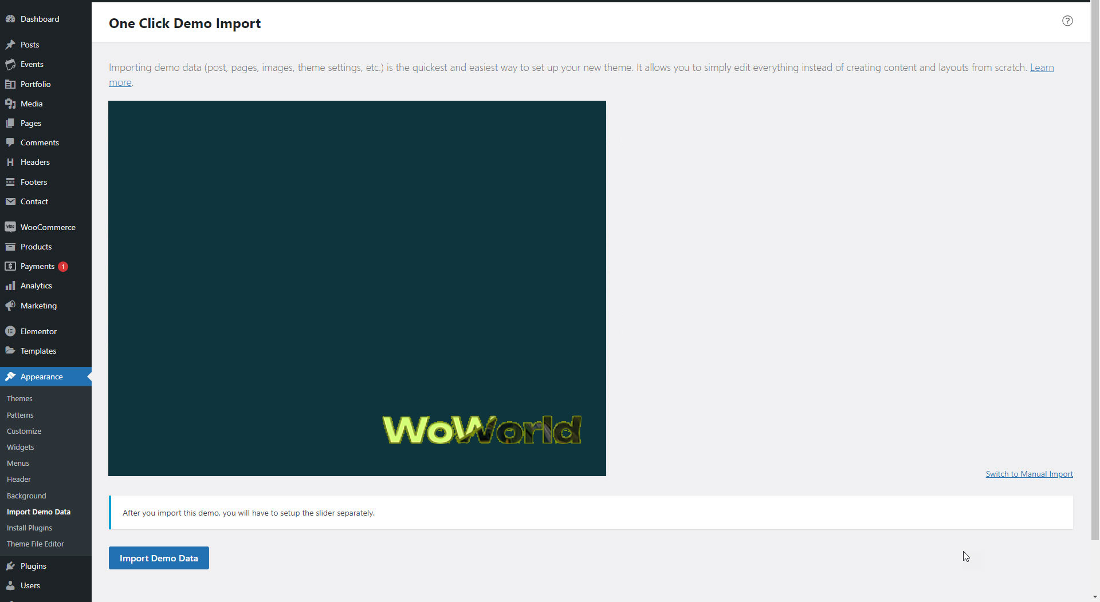Image resolution: width=1100 pixels, height=602 pixels.
Task: Click the Portfolio icon
Action: point(10,84)
